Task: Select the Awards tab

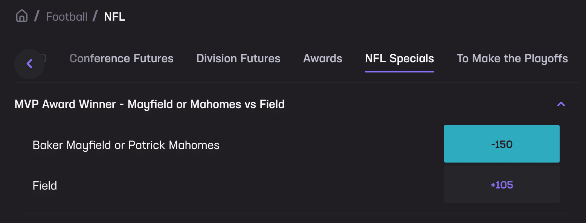Action: click(x=322, y=58)
